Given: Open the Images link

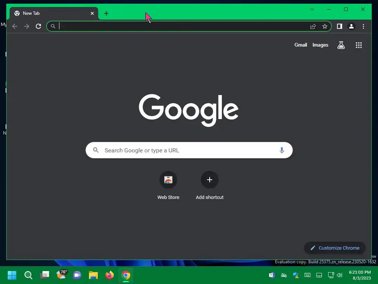Looking at the screenshot, I should pos(320,45).
